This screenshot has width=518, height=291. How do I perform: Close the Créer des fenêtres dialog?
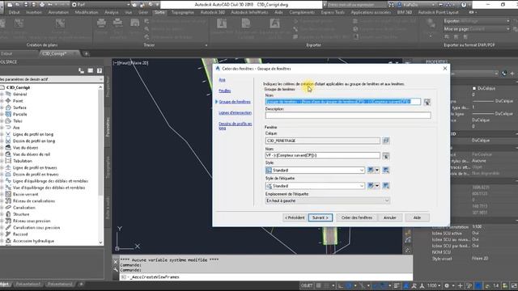point(445,68)
